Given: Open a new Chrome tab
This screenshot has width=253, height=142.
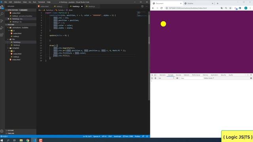Looking at the screenshot, I should coord(217,4).
